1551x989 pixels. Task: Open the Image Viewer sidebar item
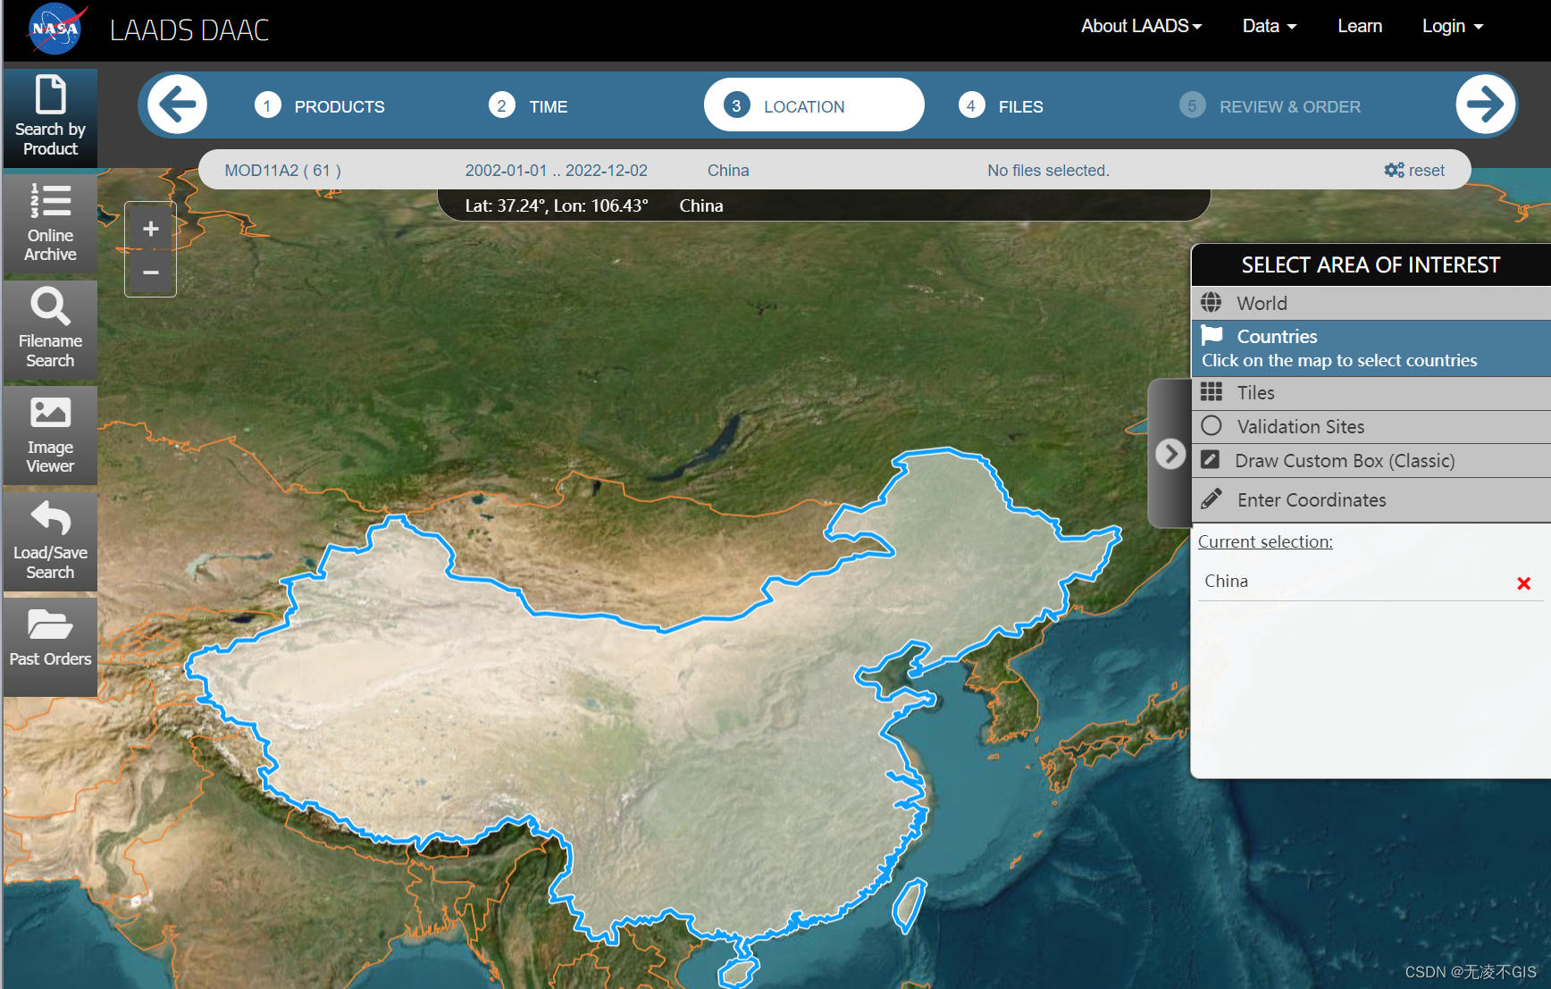(x=50, y=434)
